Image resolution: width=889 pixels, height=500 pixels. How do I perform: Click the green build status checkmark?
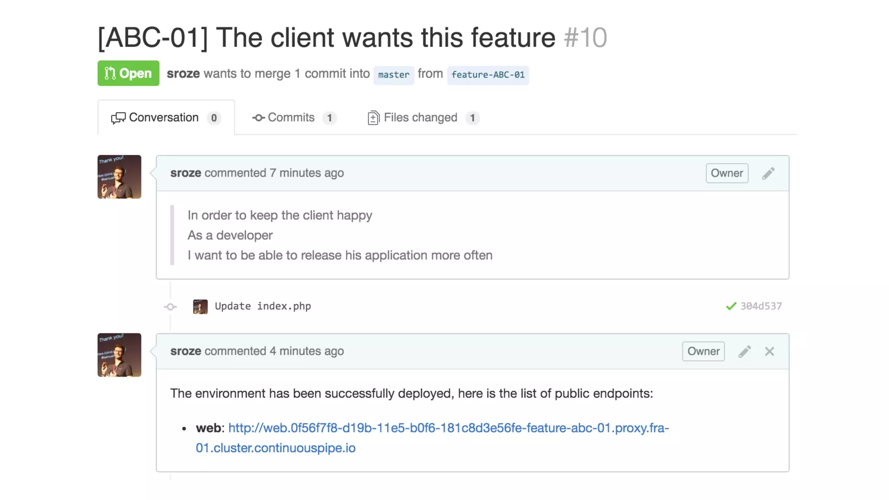coord(731,306)
